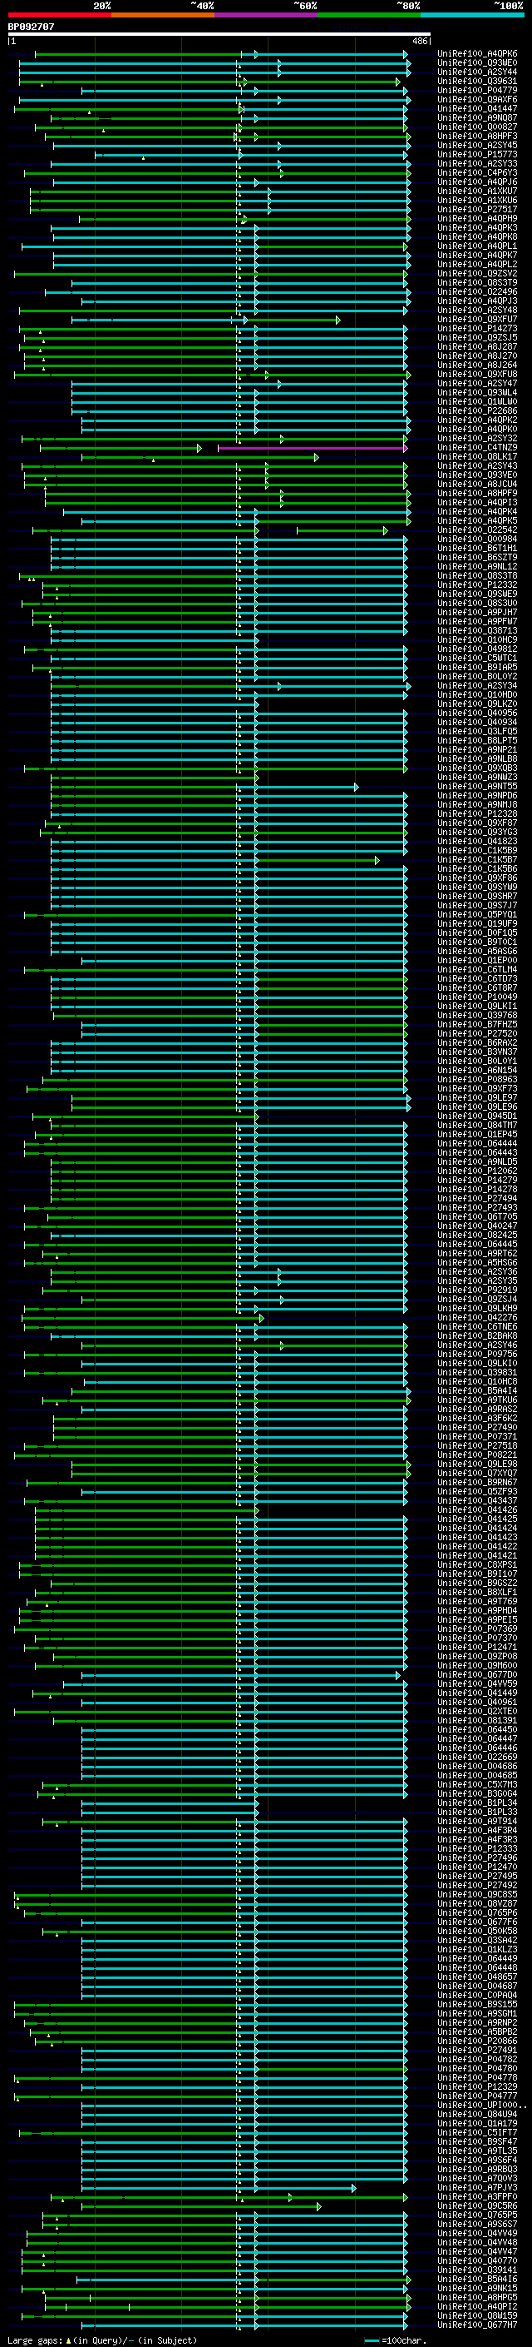This screenshot has width=532, height=2347.
Task: Select the UniRef100_Q40770 label
Action: click(477, 2260)
